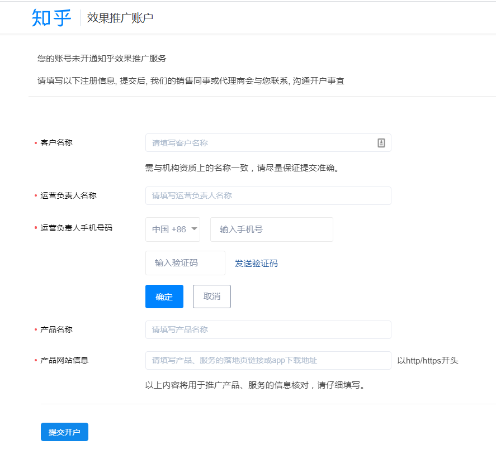Click the 取消 button
The image size is (496, 459).
coord(211,297)
